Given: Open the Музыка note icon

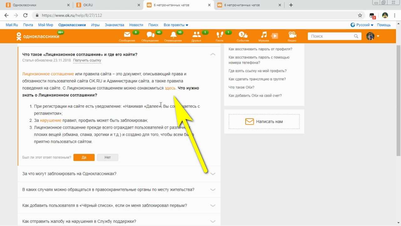Looking at the screenshot, I should tap(264, 35).
